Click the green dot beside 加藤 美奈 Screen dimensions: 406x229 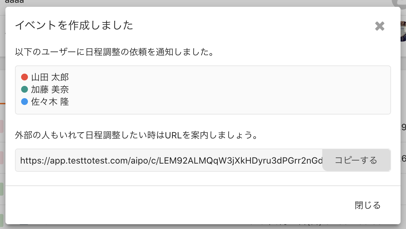point(24,89)
